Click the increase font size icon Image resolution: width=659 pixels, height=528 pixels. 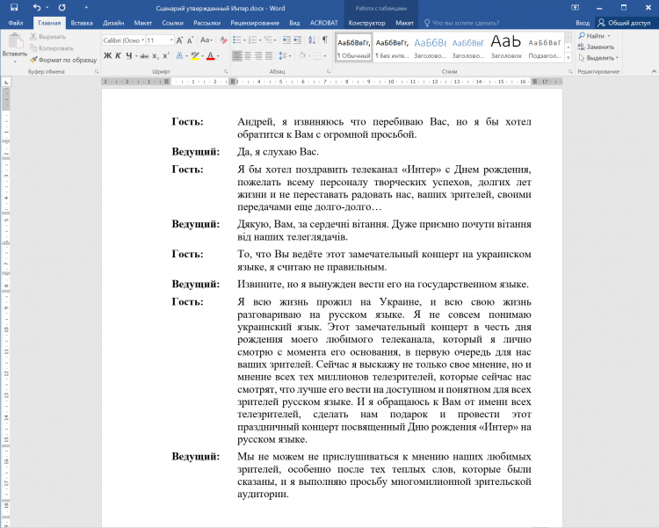tap(180, 40)
